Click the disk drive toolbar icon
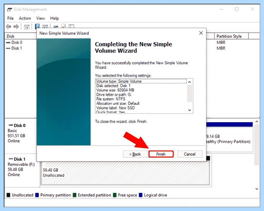 (x=56, y=26)
